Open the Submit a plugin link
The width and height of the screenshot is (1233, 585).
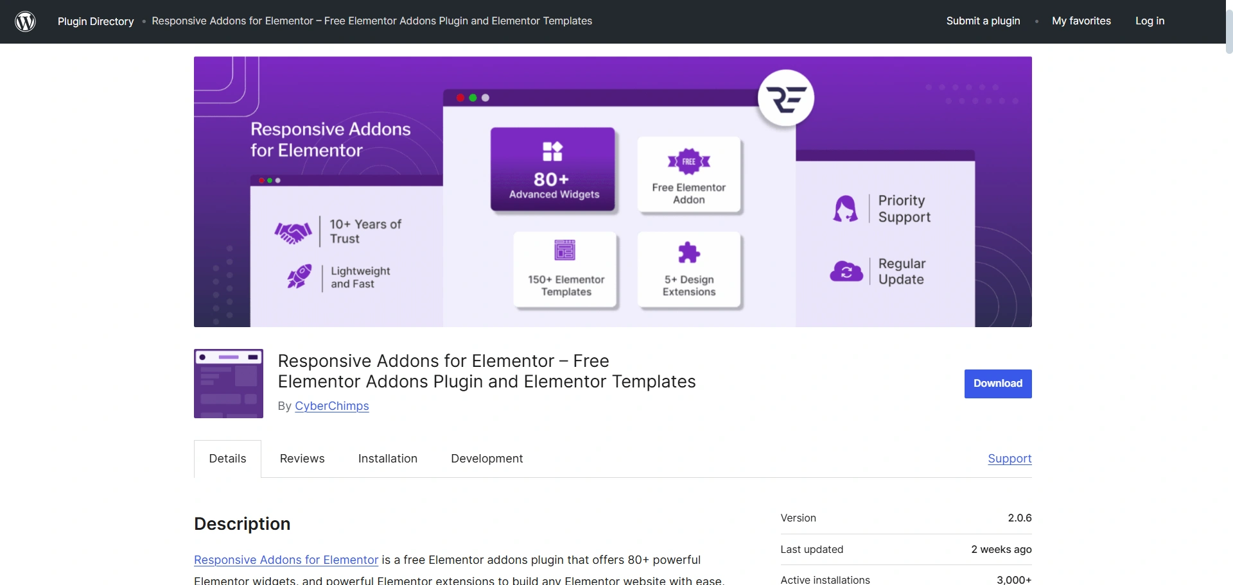click(x=983, y=21)
